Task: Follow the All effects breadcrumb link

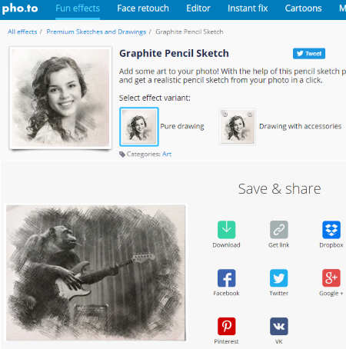Action: pos(22,32)
